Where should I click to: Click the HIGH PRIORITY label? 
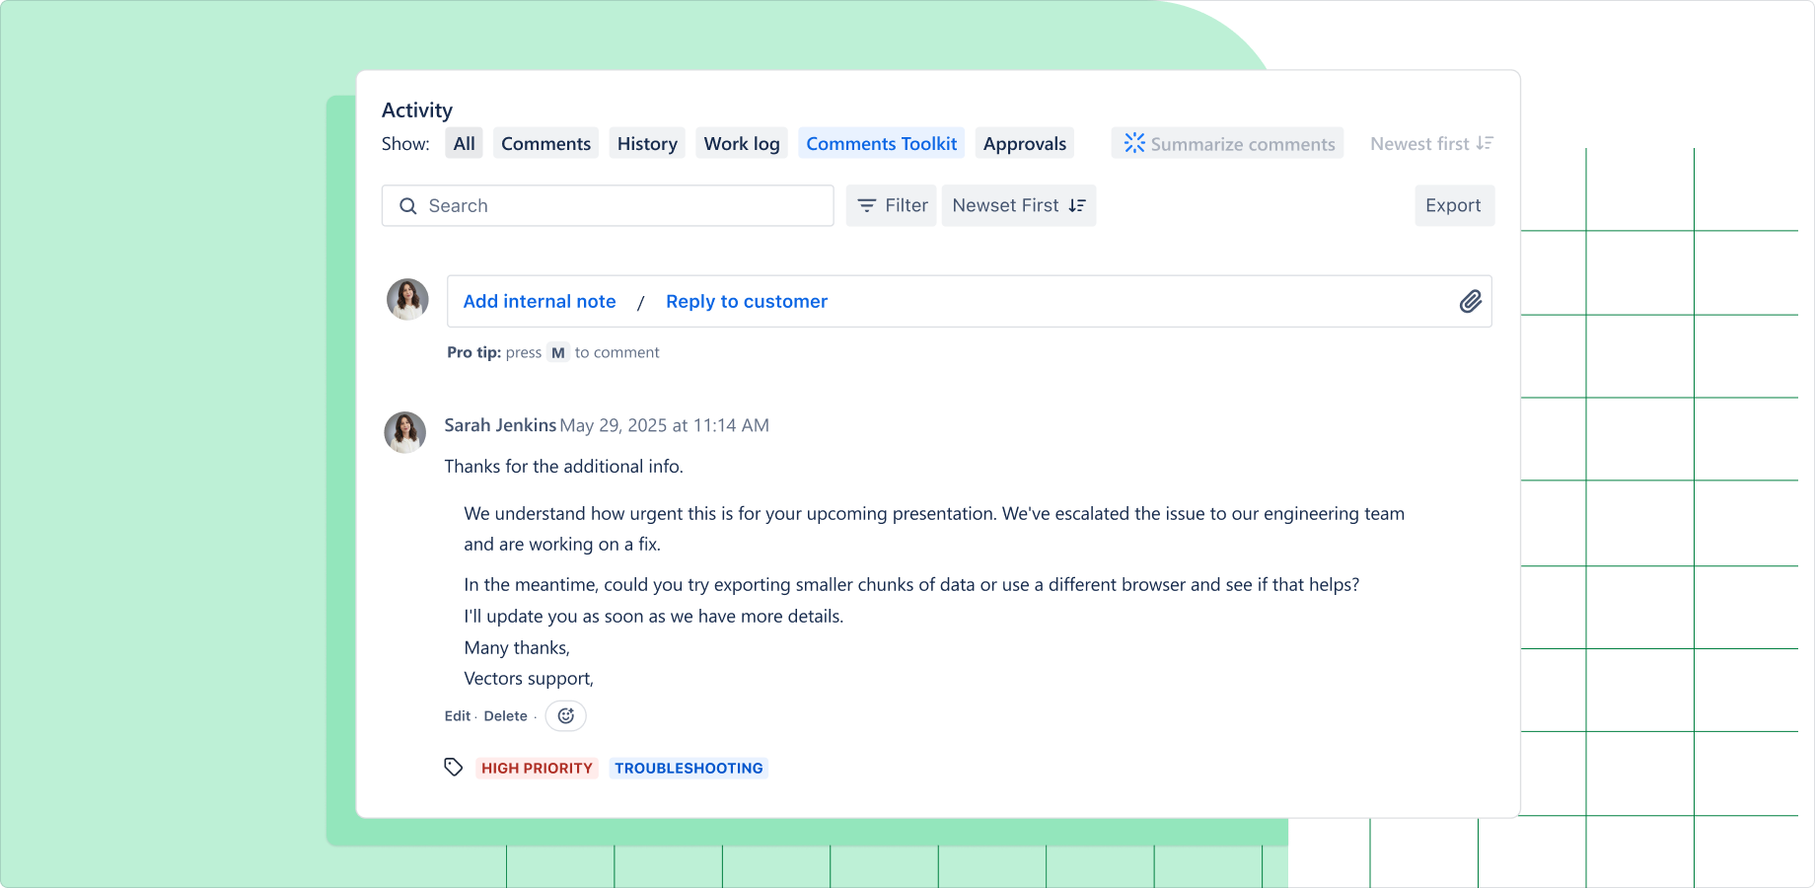(537, 768)
